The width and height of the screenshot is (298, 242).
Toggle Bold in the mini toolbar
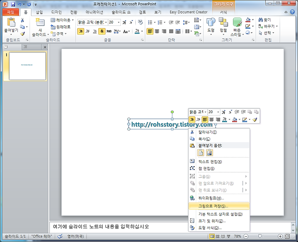pyautogui.click(x=192, y=119)
